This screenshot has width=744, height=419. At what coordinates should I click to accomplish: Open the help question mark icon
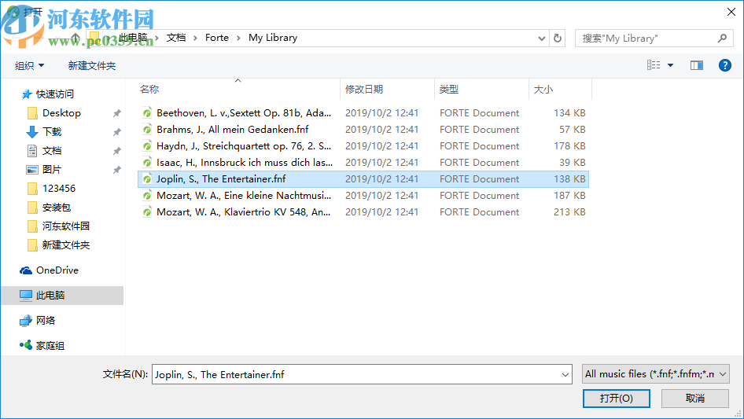pyautogui.click(x=724, y=65)
